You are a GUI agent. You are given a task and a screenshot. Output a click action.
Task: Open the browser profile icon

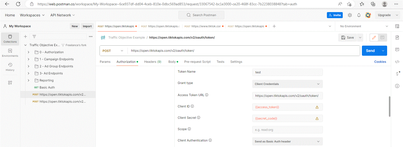384,4
